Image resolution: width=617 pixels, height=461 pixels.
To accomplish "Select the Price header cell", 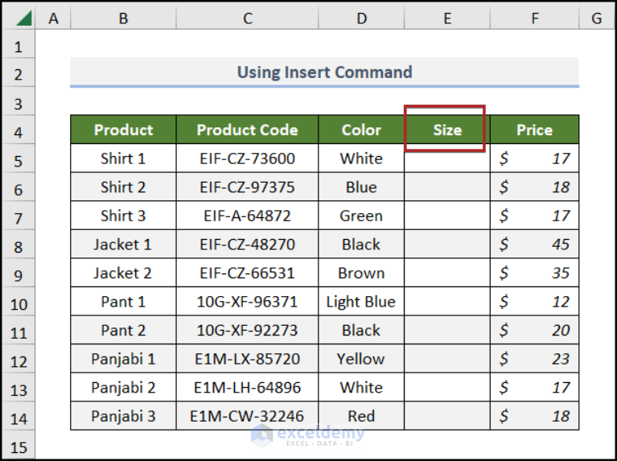I will tap(534, 130).
